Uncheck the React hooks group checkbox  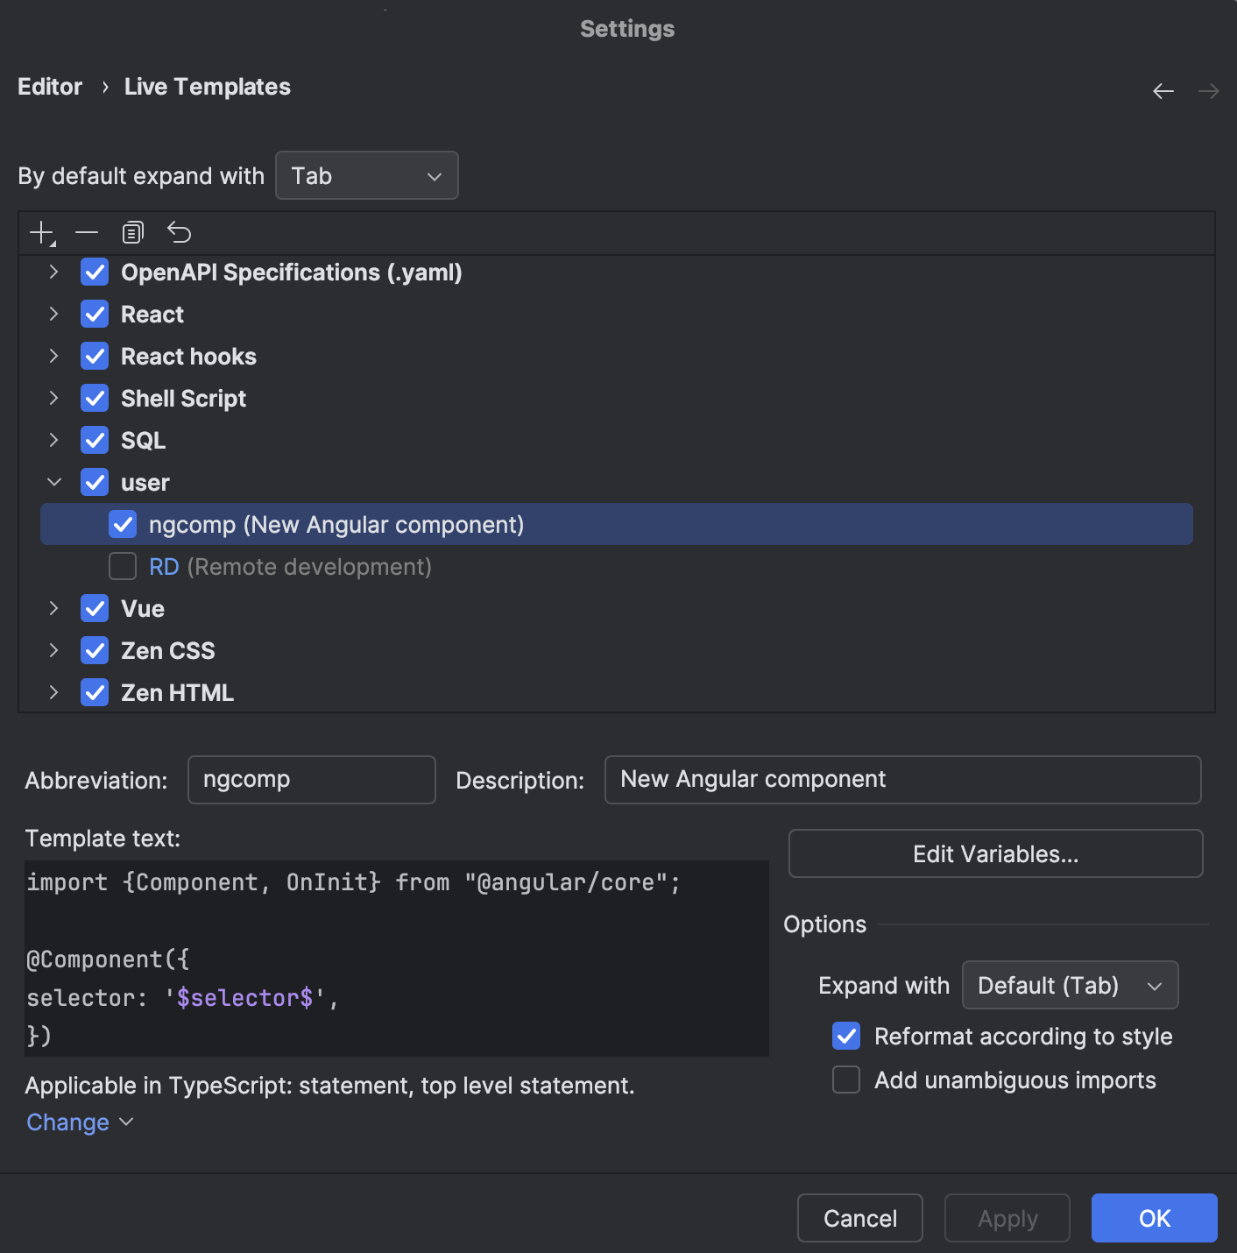(x=95, y=357)
